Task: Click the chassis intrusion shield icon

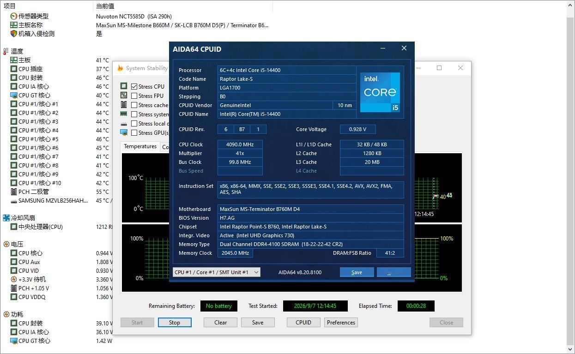Action: pos(13,34)
